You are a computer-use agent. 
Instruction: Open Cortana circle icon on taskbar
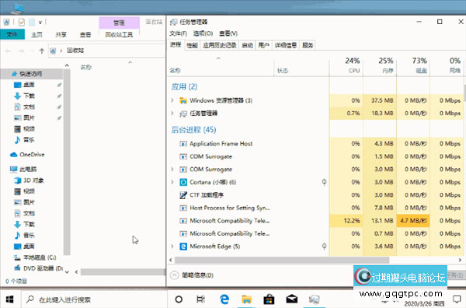(x=179, y=299)
